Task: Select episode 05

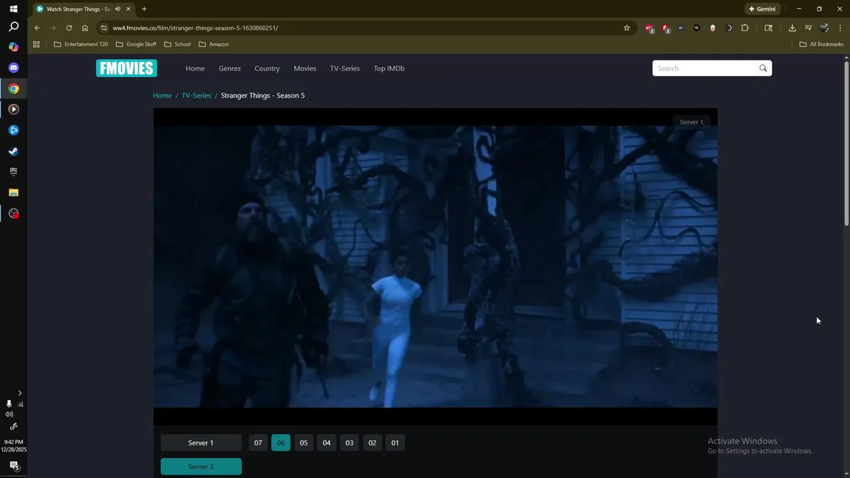Action: click(x=303, y=443)
